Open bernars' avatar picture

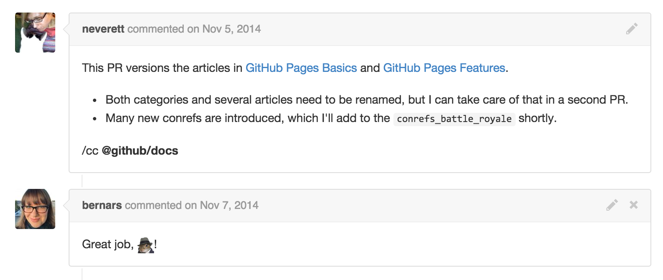click(35, 209)
